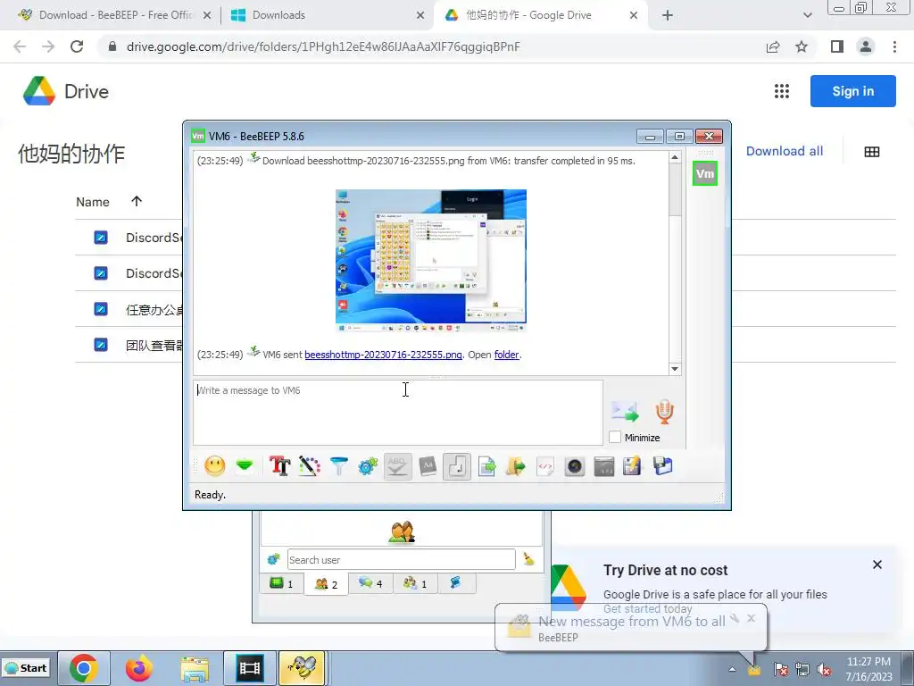Open the Windows Start menu
Viewport: 914px width, 686px height.
(26, 668)
